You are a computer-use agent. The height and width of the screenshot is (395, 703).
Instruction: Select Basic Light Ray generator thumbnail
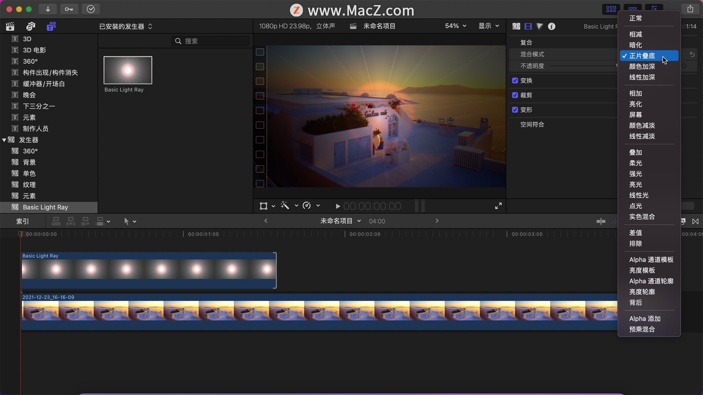pos(128,70)
